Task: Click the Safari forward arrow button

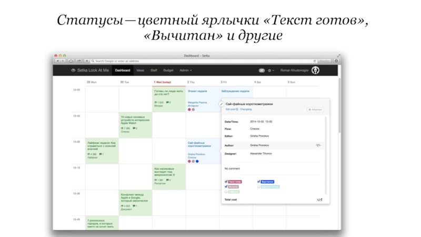Action: pos(63,61)
